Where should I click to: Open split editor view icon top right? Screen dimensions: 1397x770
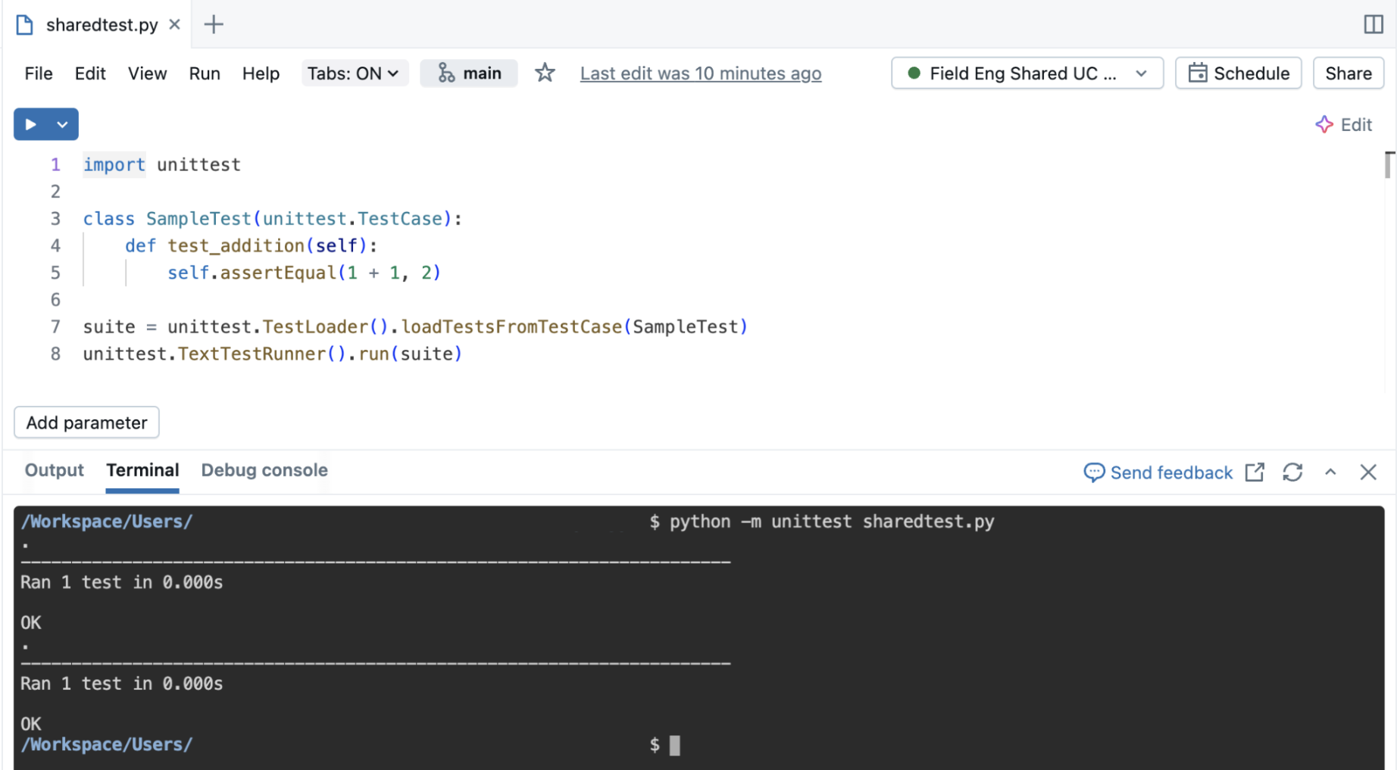pyautogui.click(x=1373, y=24)
